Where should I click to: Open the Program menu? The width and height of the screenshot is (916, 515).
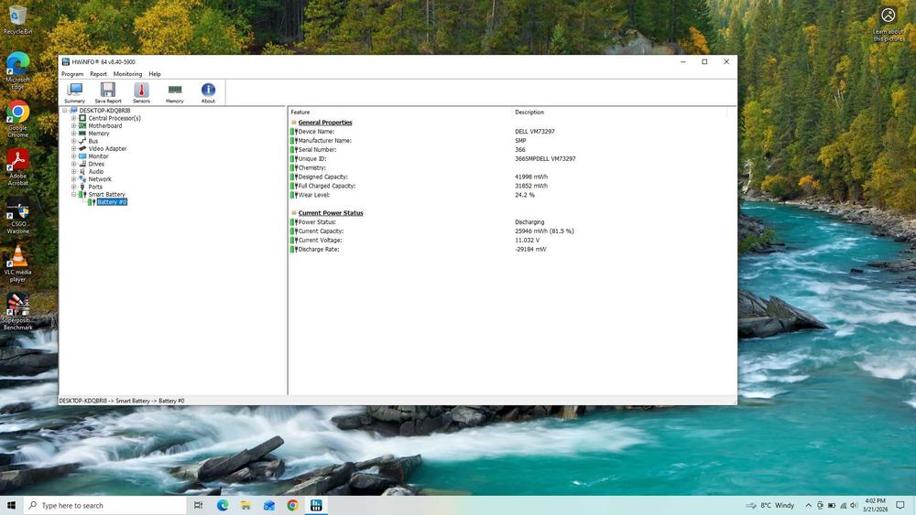(72, 74)
